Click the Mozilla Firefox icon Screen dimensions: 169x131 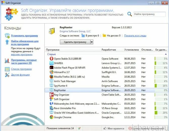tap(51, 77)
